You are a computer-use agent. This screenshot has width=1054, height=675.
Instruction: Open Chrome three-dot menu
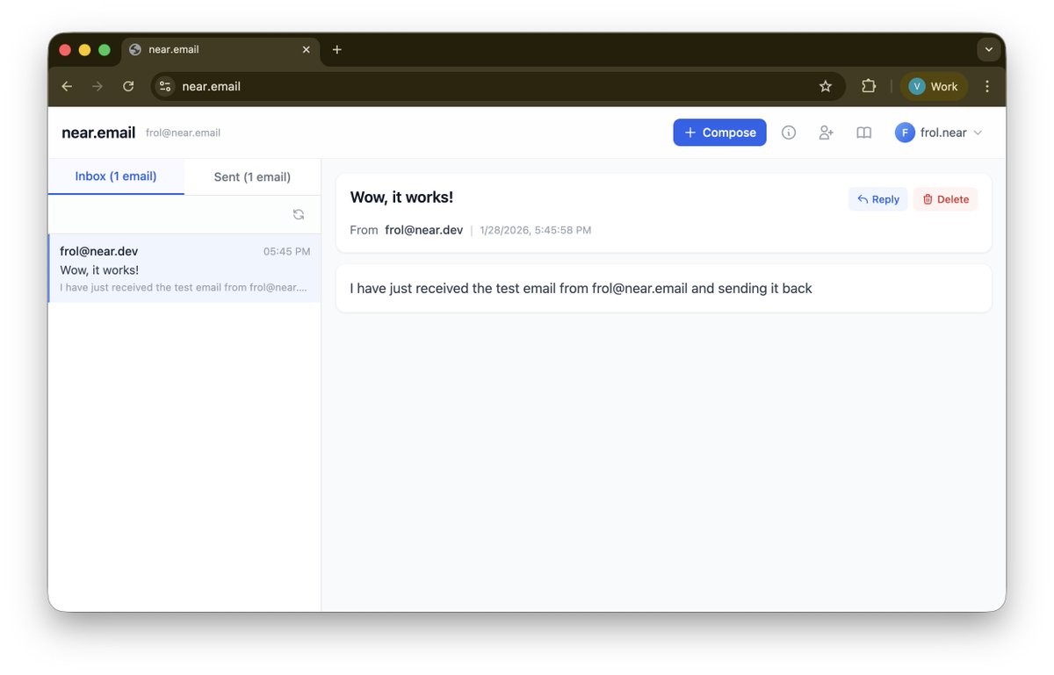(x=987, y=86)
